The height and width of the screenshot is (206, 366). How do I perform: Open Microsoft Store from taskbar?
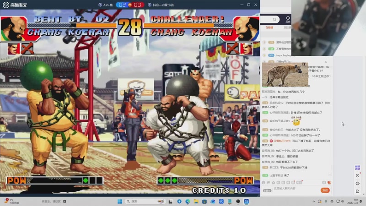pos(205,201)
